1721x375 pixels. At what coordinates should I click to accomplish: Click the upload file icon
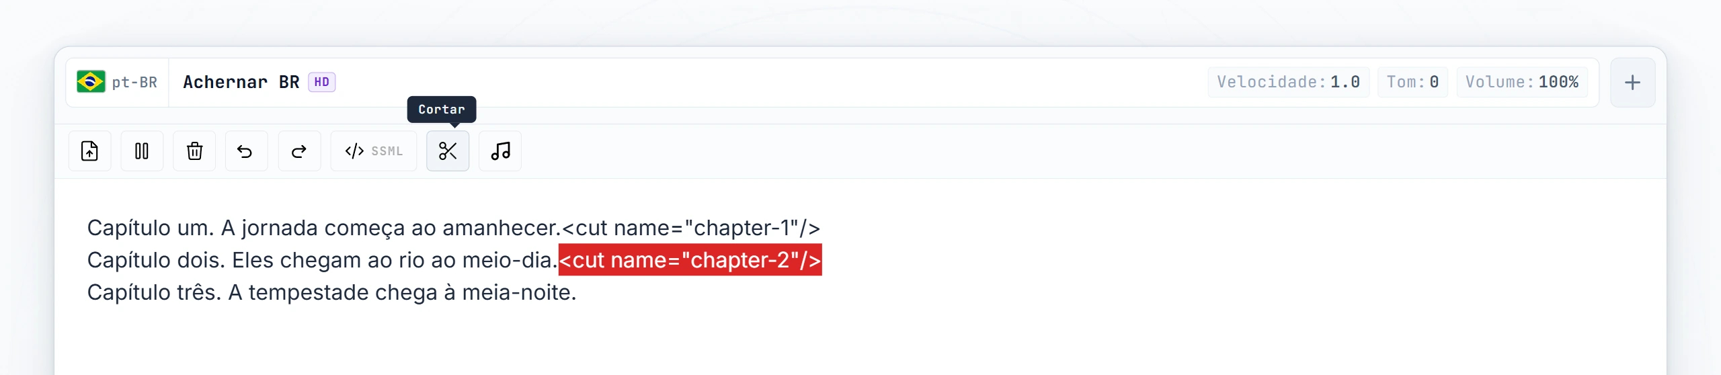coord(89,151)
